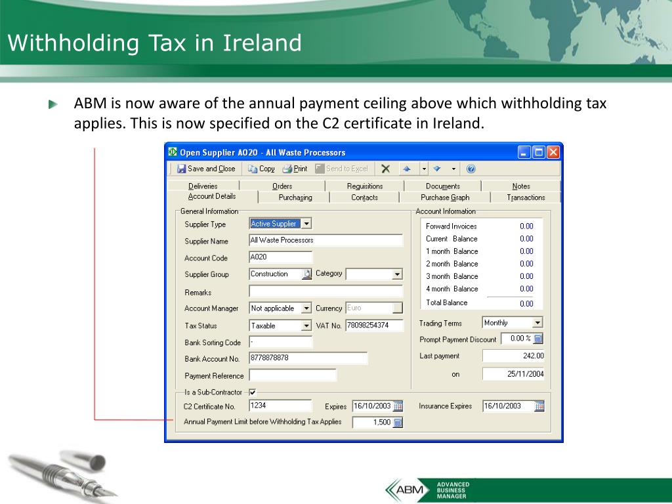
Task: Expand the Category dropdown
Action: coord(397,274)
